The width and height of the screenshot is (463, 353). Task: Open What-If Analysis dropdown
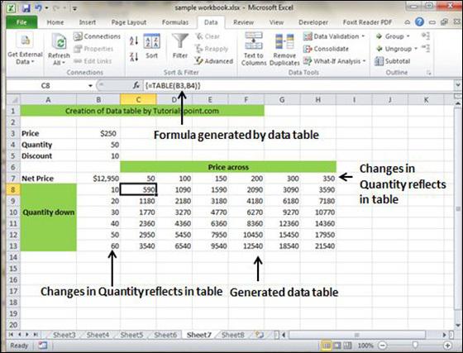tap(335, 61)
